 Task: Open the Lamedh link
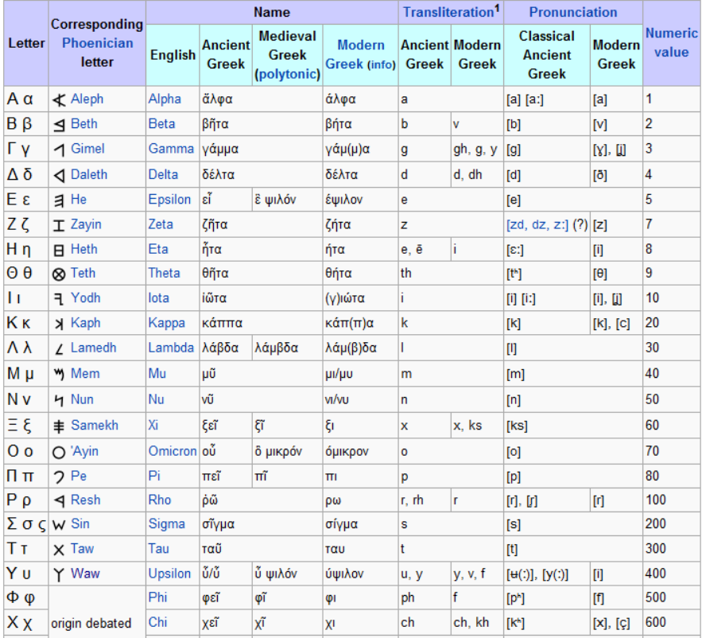(94, 348)
